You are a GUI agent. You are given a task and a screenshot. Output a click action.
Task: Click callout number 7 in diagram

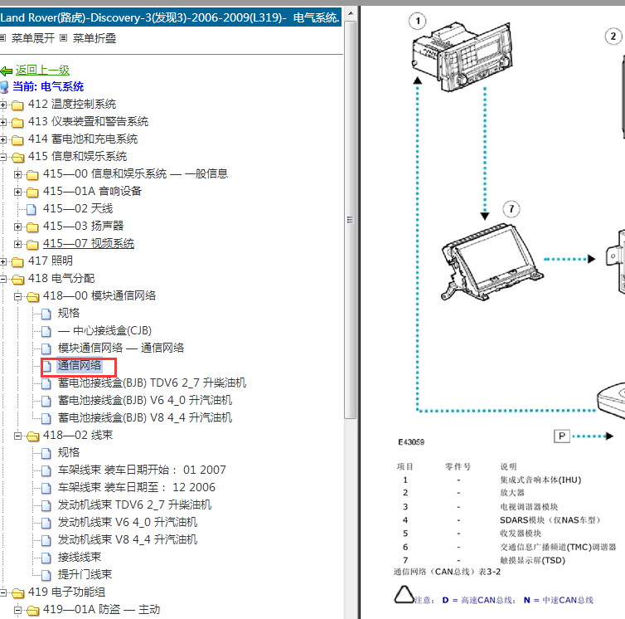[511, 209]
